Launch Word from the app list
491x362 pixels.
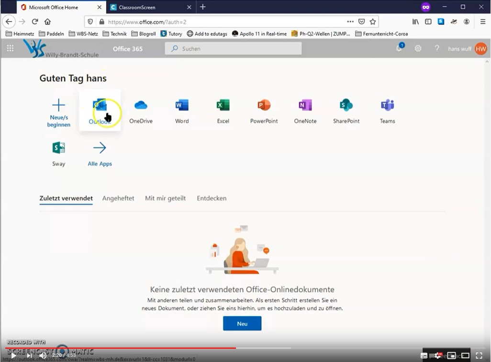click(x=182, y=111)
